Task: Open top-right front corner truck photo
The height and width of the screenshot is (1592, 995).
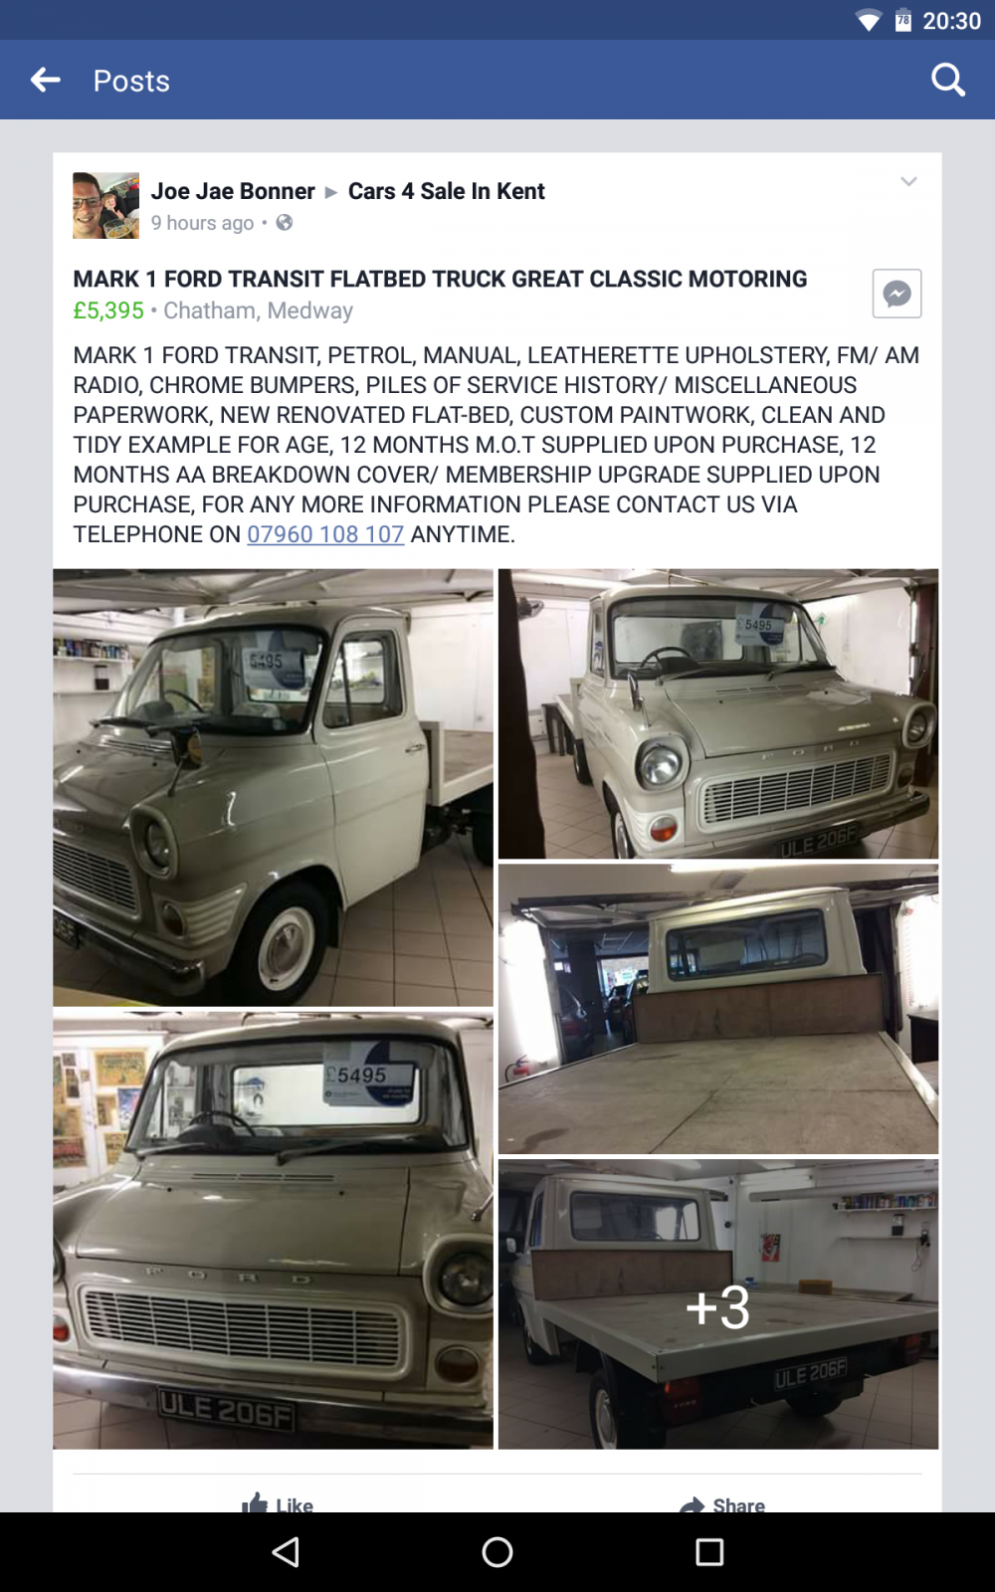Action: (x=718, y=713)
